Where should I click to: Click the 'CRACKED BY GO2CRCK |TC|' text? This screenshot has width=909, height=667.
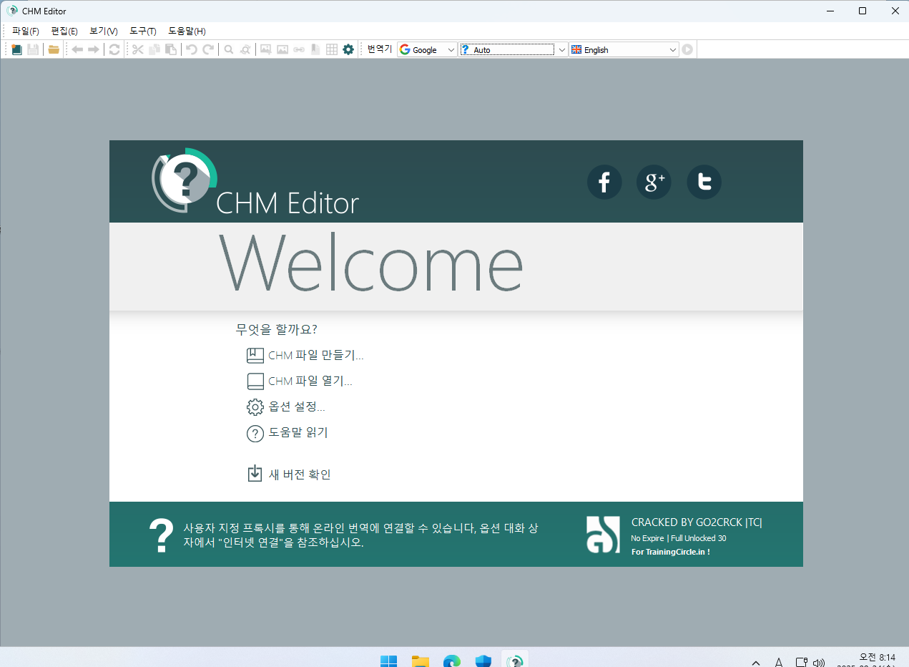click(x=697, y=522)
